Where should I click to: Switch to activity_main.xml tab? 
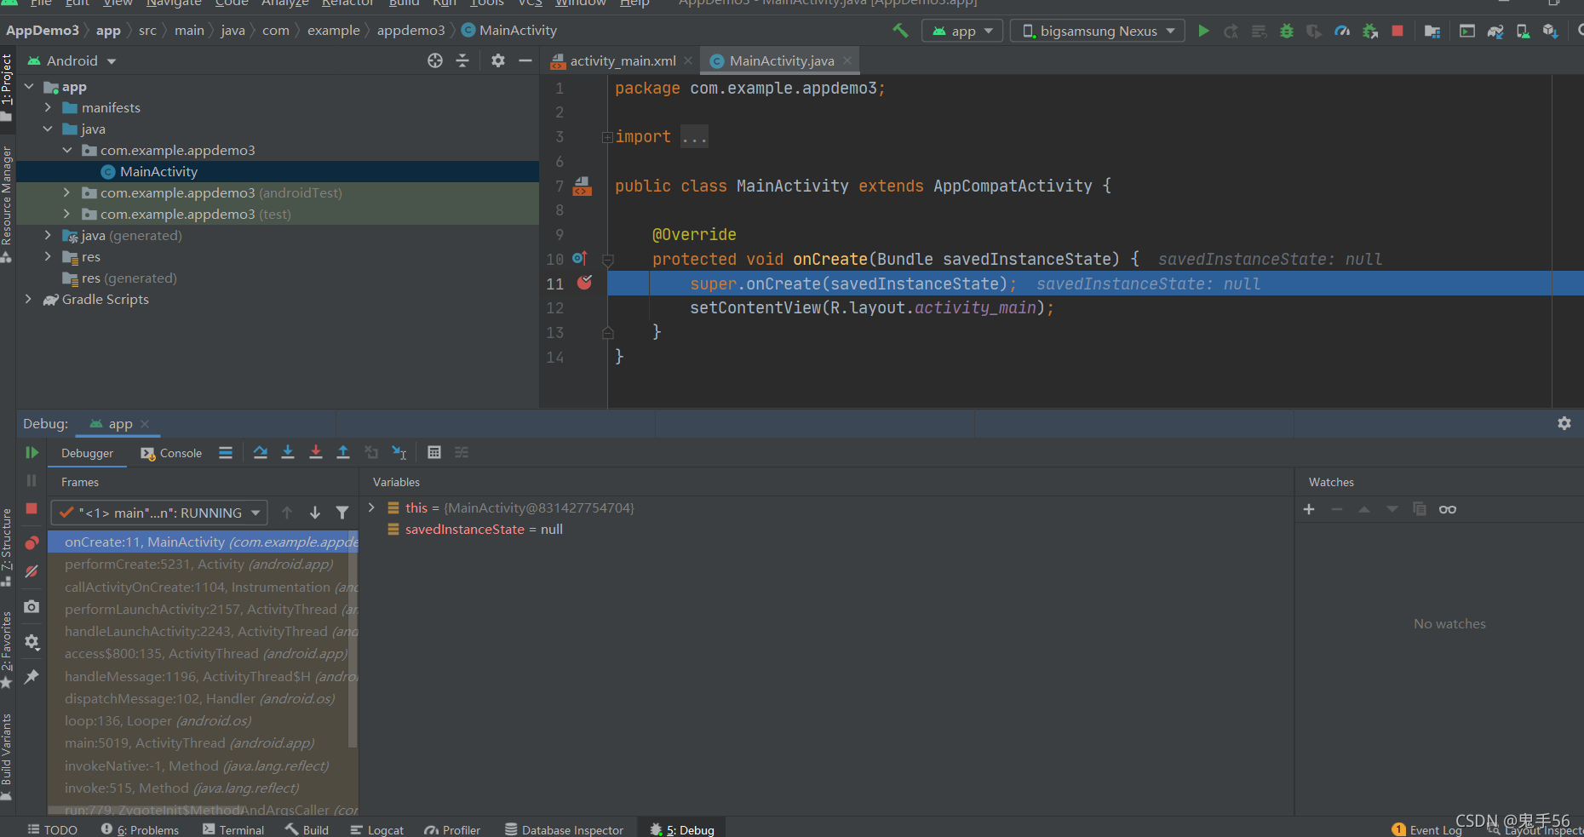[622, 60]
